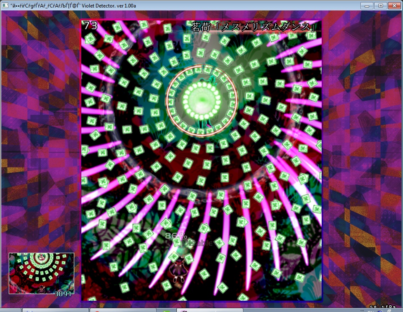Click the "Violet Detector. ver 1.00a" title text
Viewport: 403px width, 312px height.
109,6
